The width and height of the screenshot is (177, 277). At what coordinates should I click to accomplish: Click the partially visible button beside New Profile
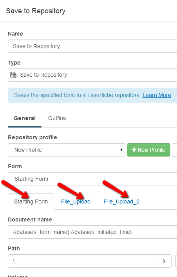pyautogui.click(x=175, y=150)
